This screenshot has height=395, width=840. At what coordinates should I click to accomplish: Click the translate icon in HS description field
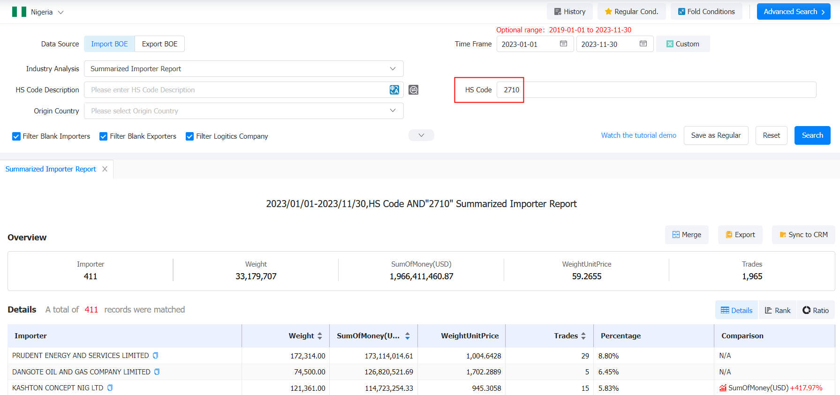tap(394, 89)
